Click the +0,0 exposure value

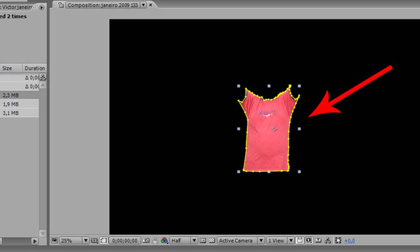click(x=350, y=240)
